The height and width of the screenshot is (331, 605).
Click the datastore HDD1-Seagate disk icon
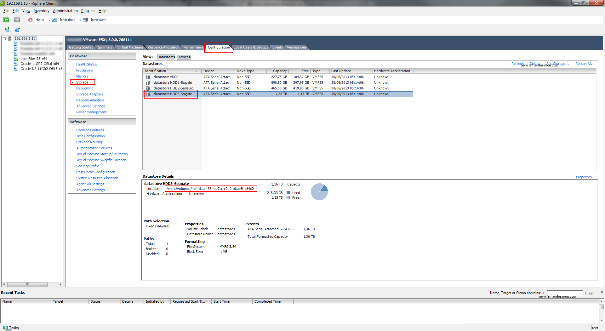click(148, 83)
